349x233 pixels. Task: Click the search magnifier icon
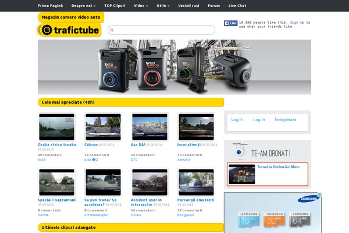112,30
